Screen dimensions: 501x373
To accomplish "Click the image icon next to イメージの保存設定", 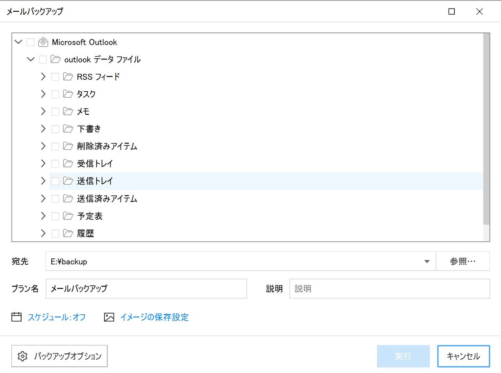I will 109,317.
